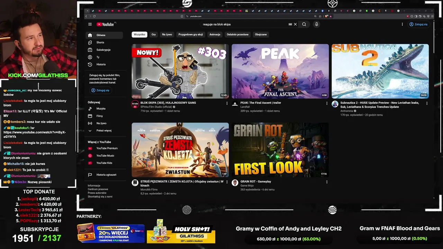This screenshot has height=249, width=443.
Task: Open YouTube Premium link
Action: (x=104, y=148)
